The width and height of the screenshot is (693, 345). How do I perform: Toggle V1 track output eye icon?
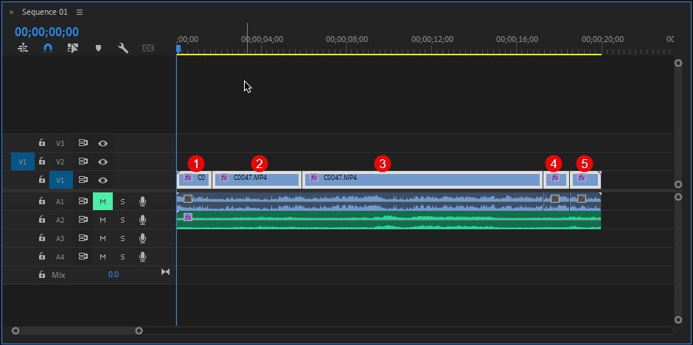tap(103, 180)
